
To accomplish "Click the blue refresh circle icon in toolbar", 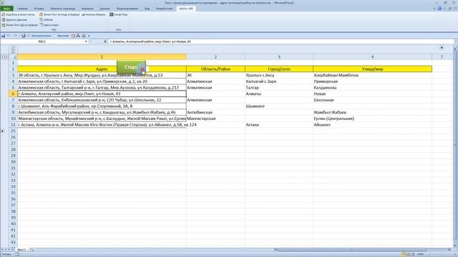I will coord(24,36).
